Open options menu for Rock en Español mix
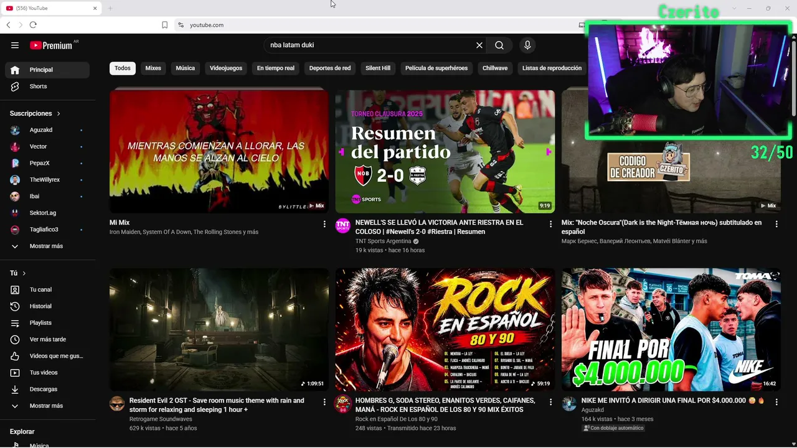The height and width of the screenshot is (448, 797). [550, 402]
